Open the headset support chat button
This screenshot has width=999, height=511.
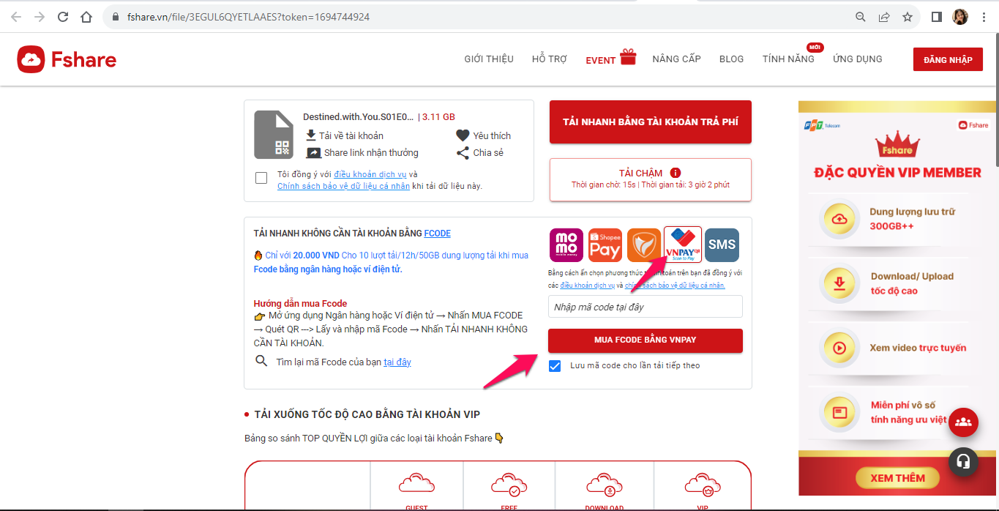click(963, 461)
